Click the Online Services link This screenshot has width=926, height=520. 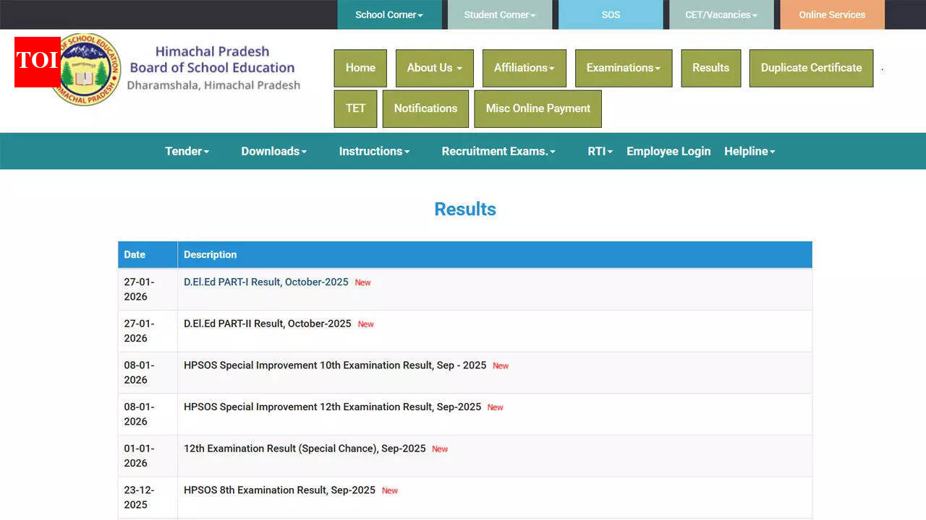(x=831, y=14)
